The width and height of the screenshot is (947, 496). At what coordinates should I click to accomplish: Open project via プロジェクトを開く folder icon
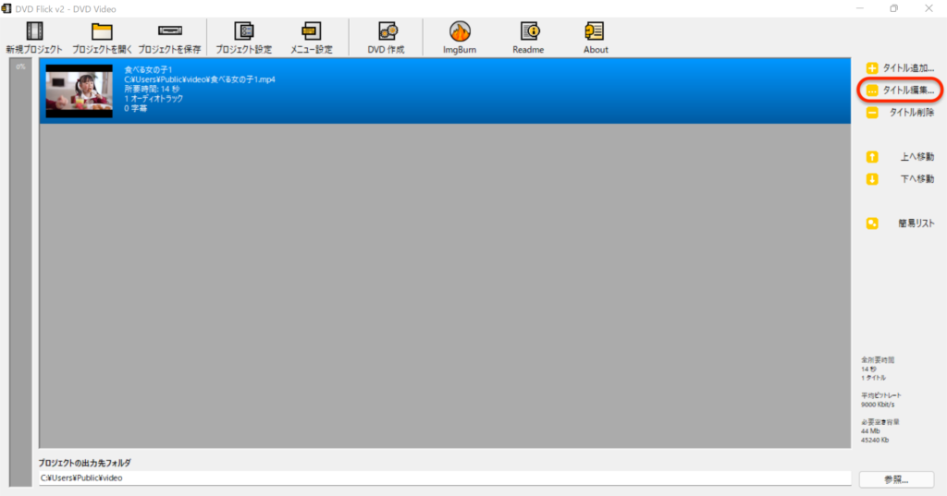[101, 32]
